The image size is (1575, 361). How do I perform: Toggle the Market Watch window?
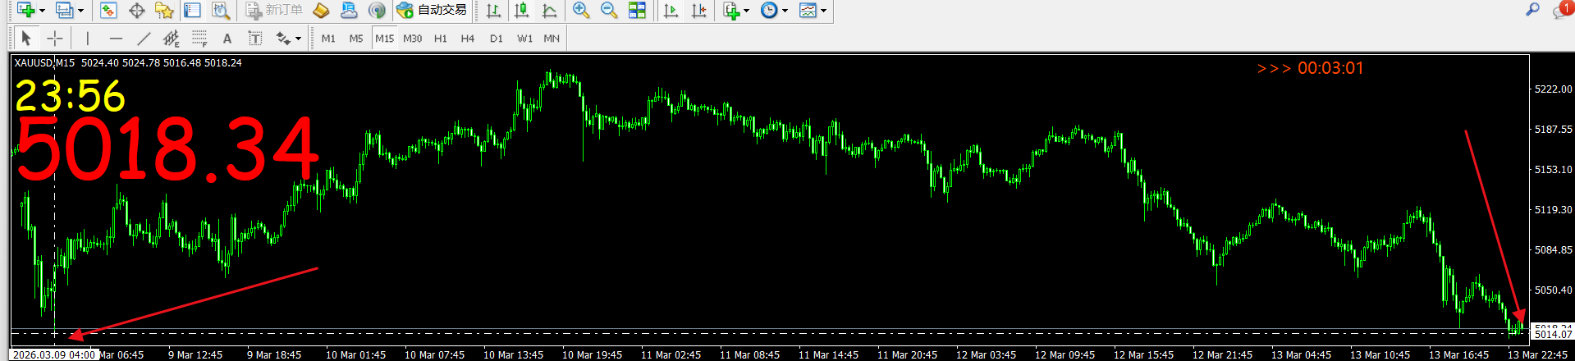tap(108, 10)
